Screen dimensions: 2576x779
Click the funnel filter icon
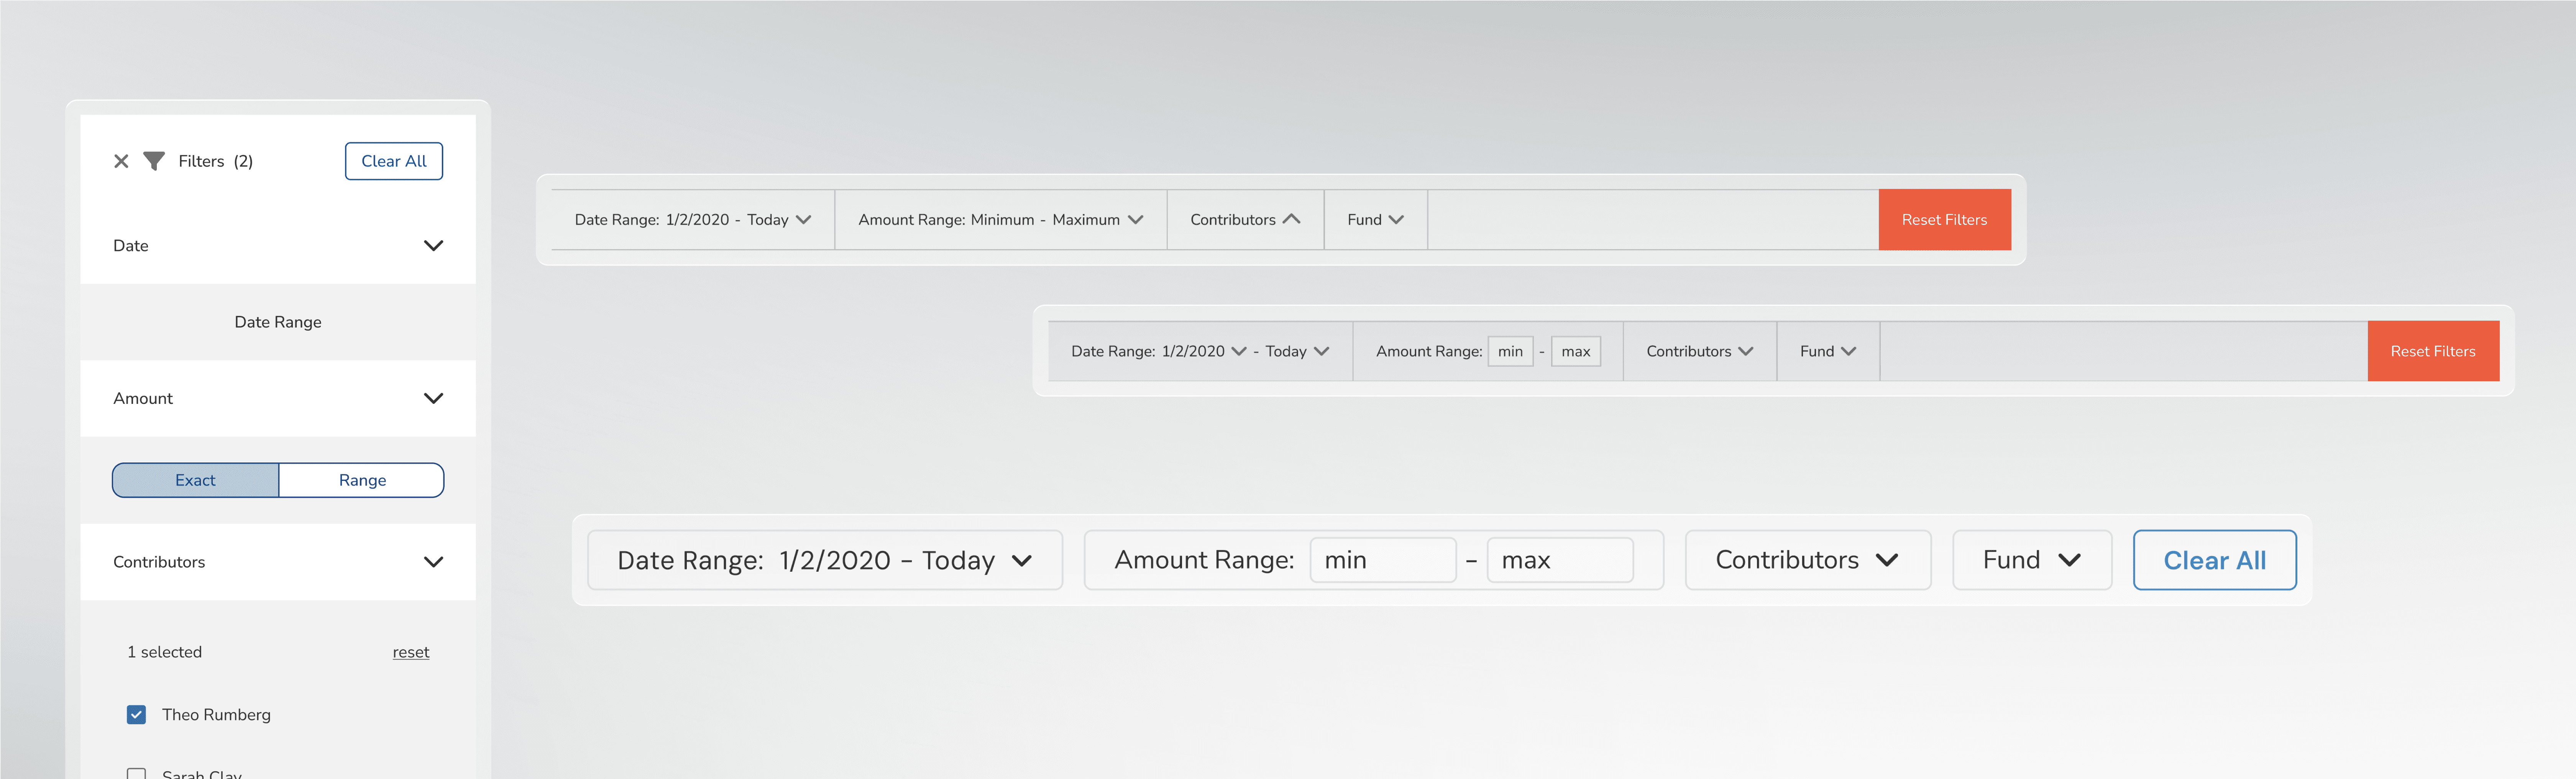[154, 161]
